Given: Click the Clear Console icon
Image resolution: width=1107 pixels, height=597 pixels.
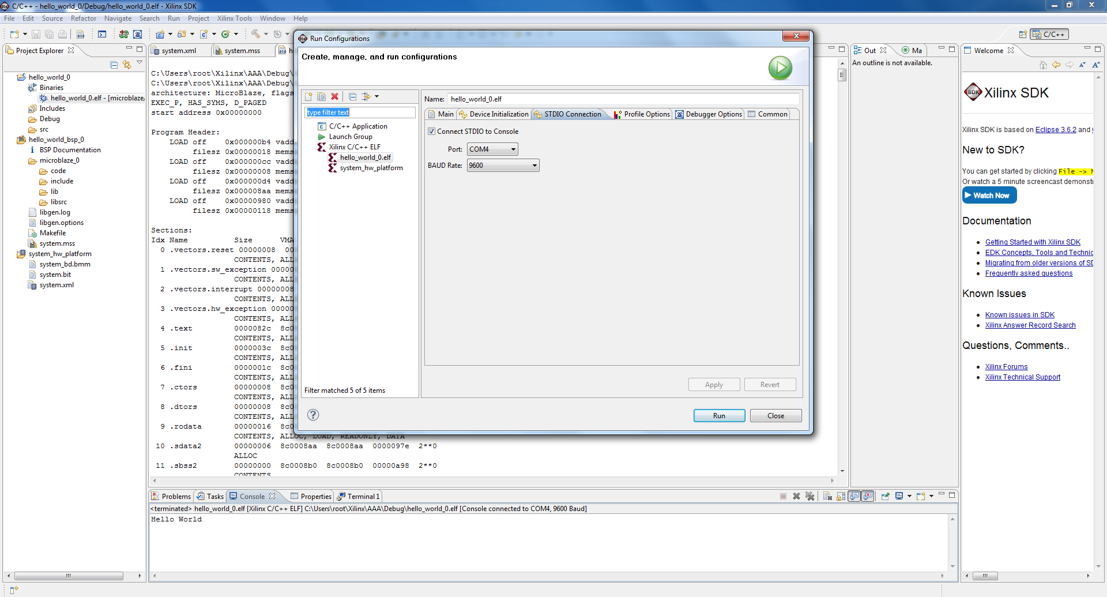Looking at the screenshot, I should (x=827, y=496).
